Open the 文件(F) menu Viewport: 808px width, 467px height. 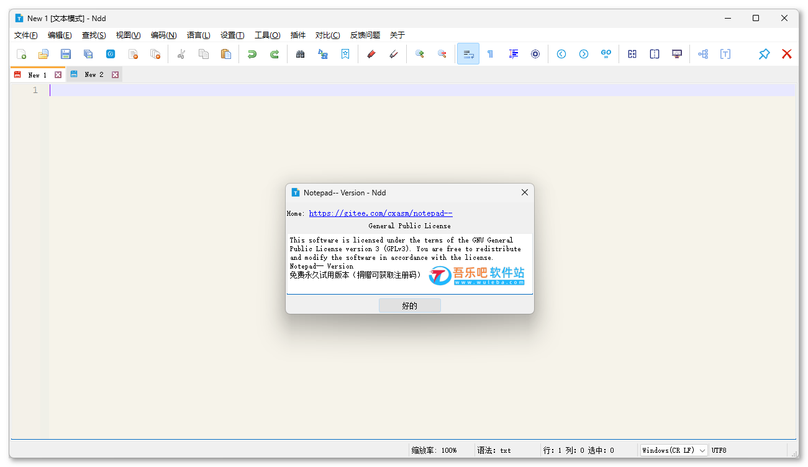pyautogui.click(x=26, y=35)
